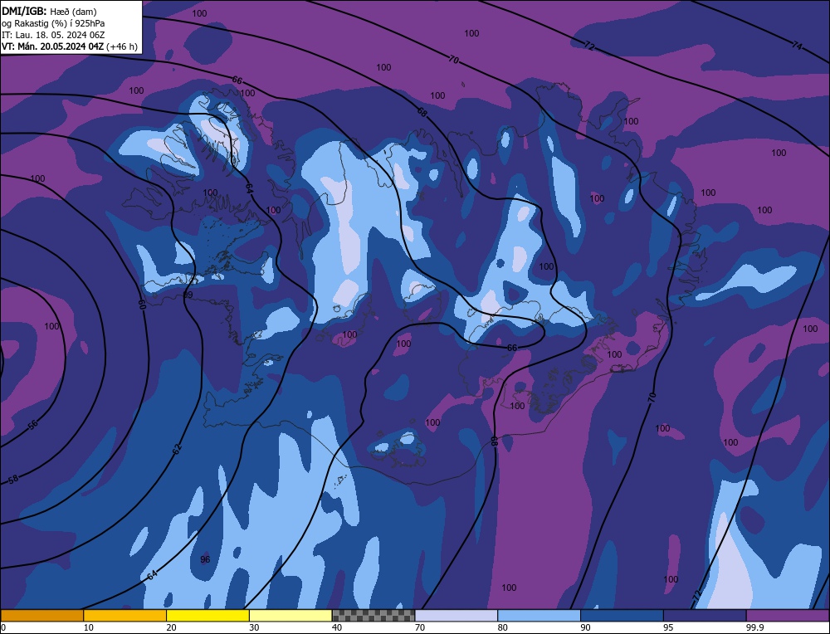
Task: Pick the bright yellow 20–30 legend swatch
Action: [x=207, y=616]
